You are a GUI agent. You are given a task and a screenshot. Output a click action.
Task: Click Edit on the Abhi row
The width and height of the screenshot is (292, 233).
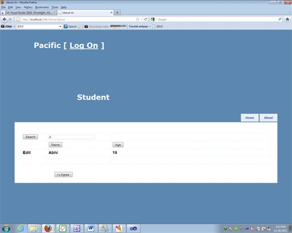click(x=27, y=153)
